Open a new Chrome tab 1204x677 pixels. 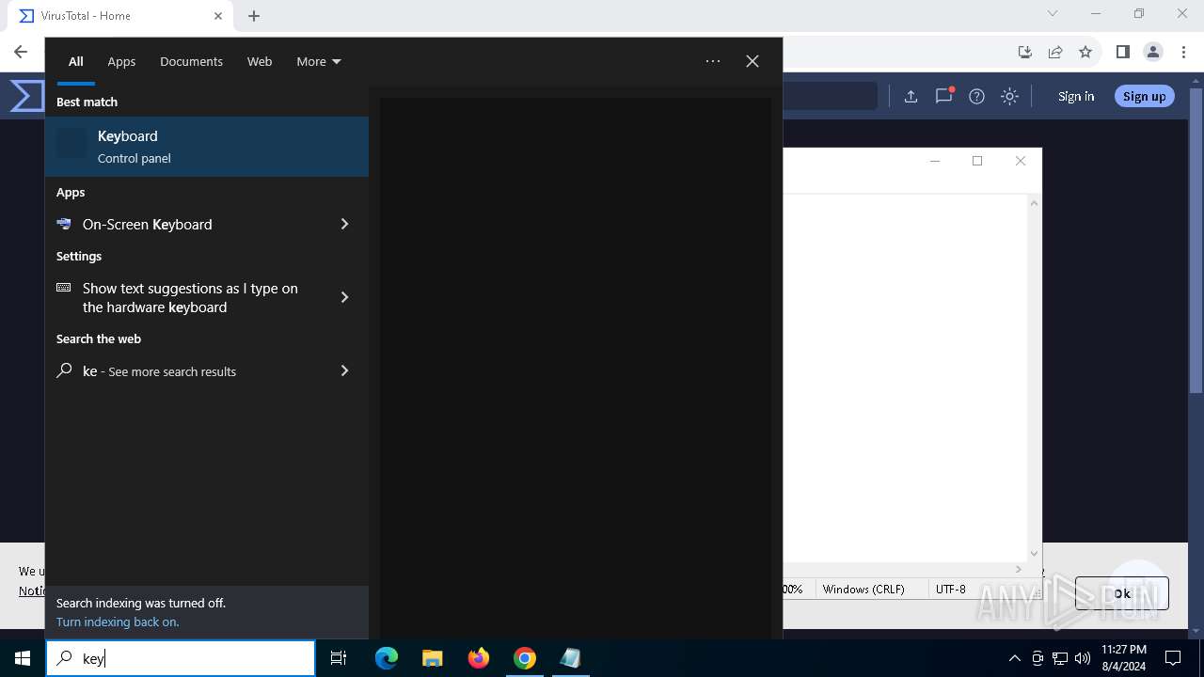tap(254, 16)
